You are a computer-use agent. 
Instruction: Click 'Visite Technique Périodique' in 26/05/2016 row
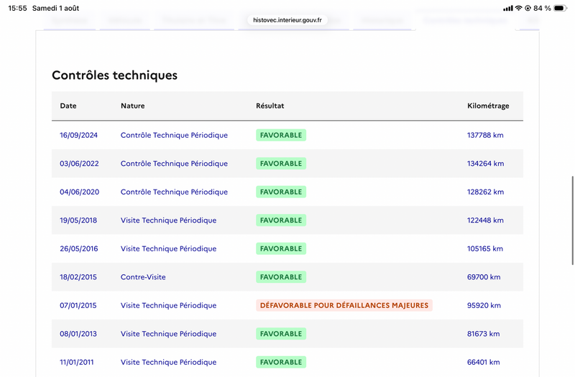[x=169, y=248]
